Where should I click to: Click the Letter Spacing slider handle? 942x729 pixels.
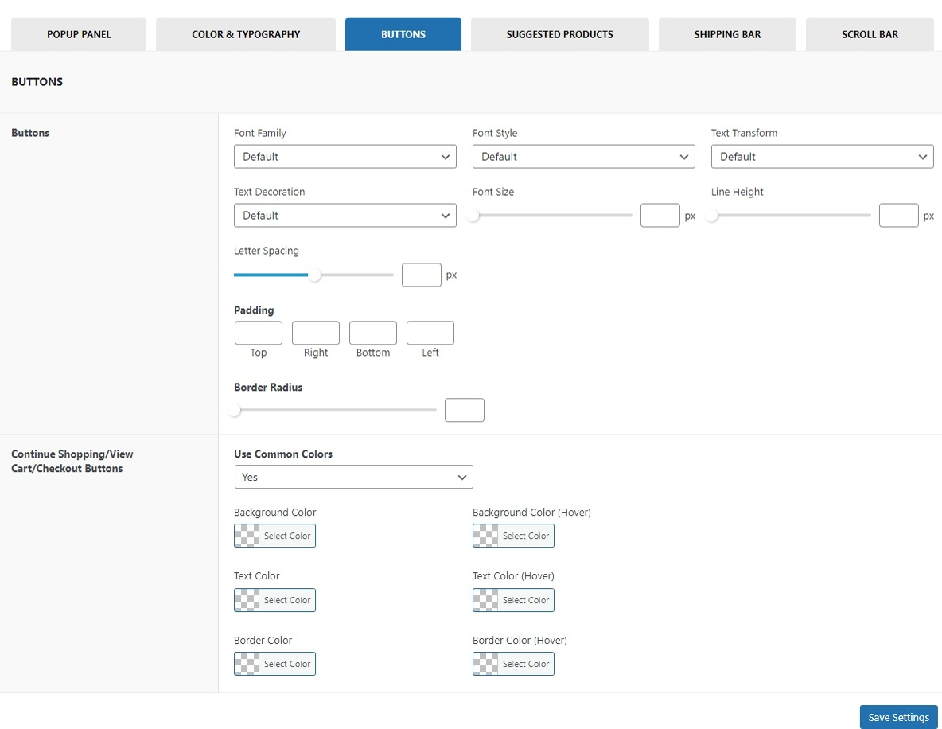pos(314,275)
